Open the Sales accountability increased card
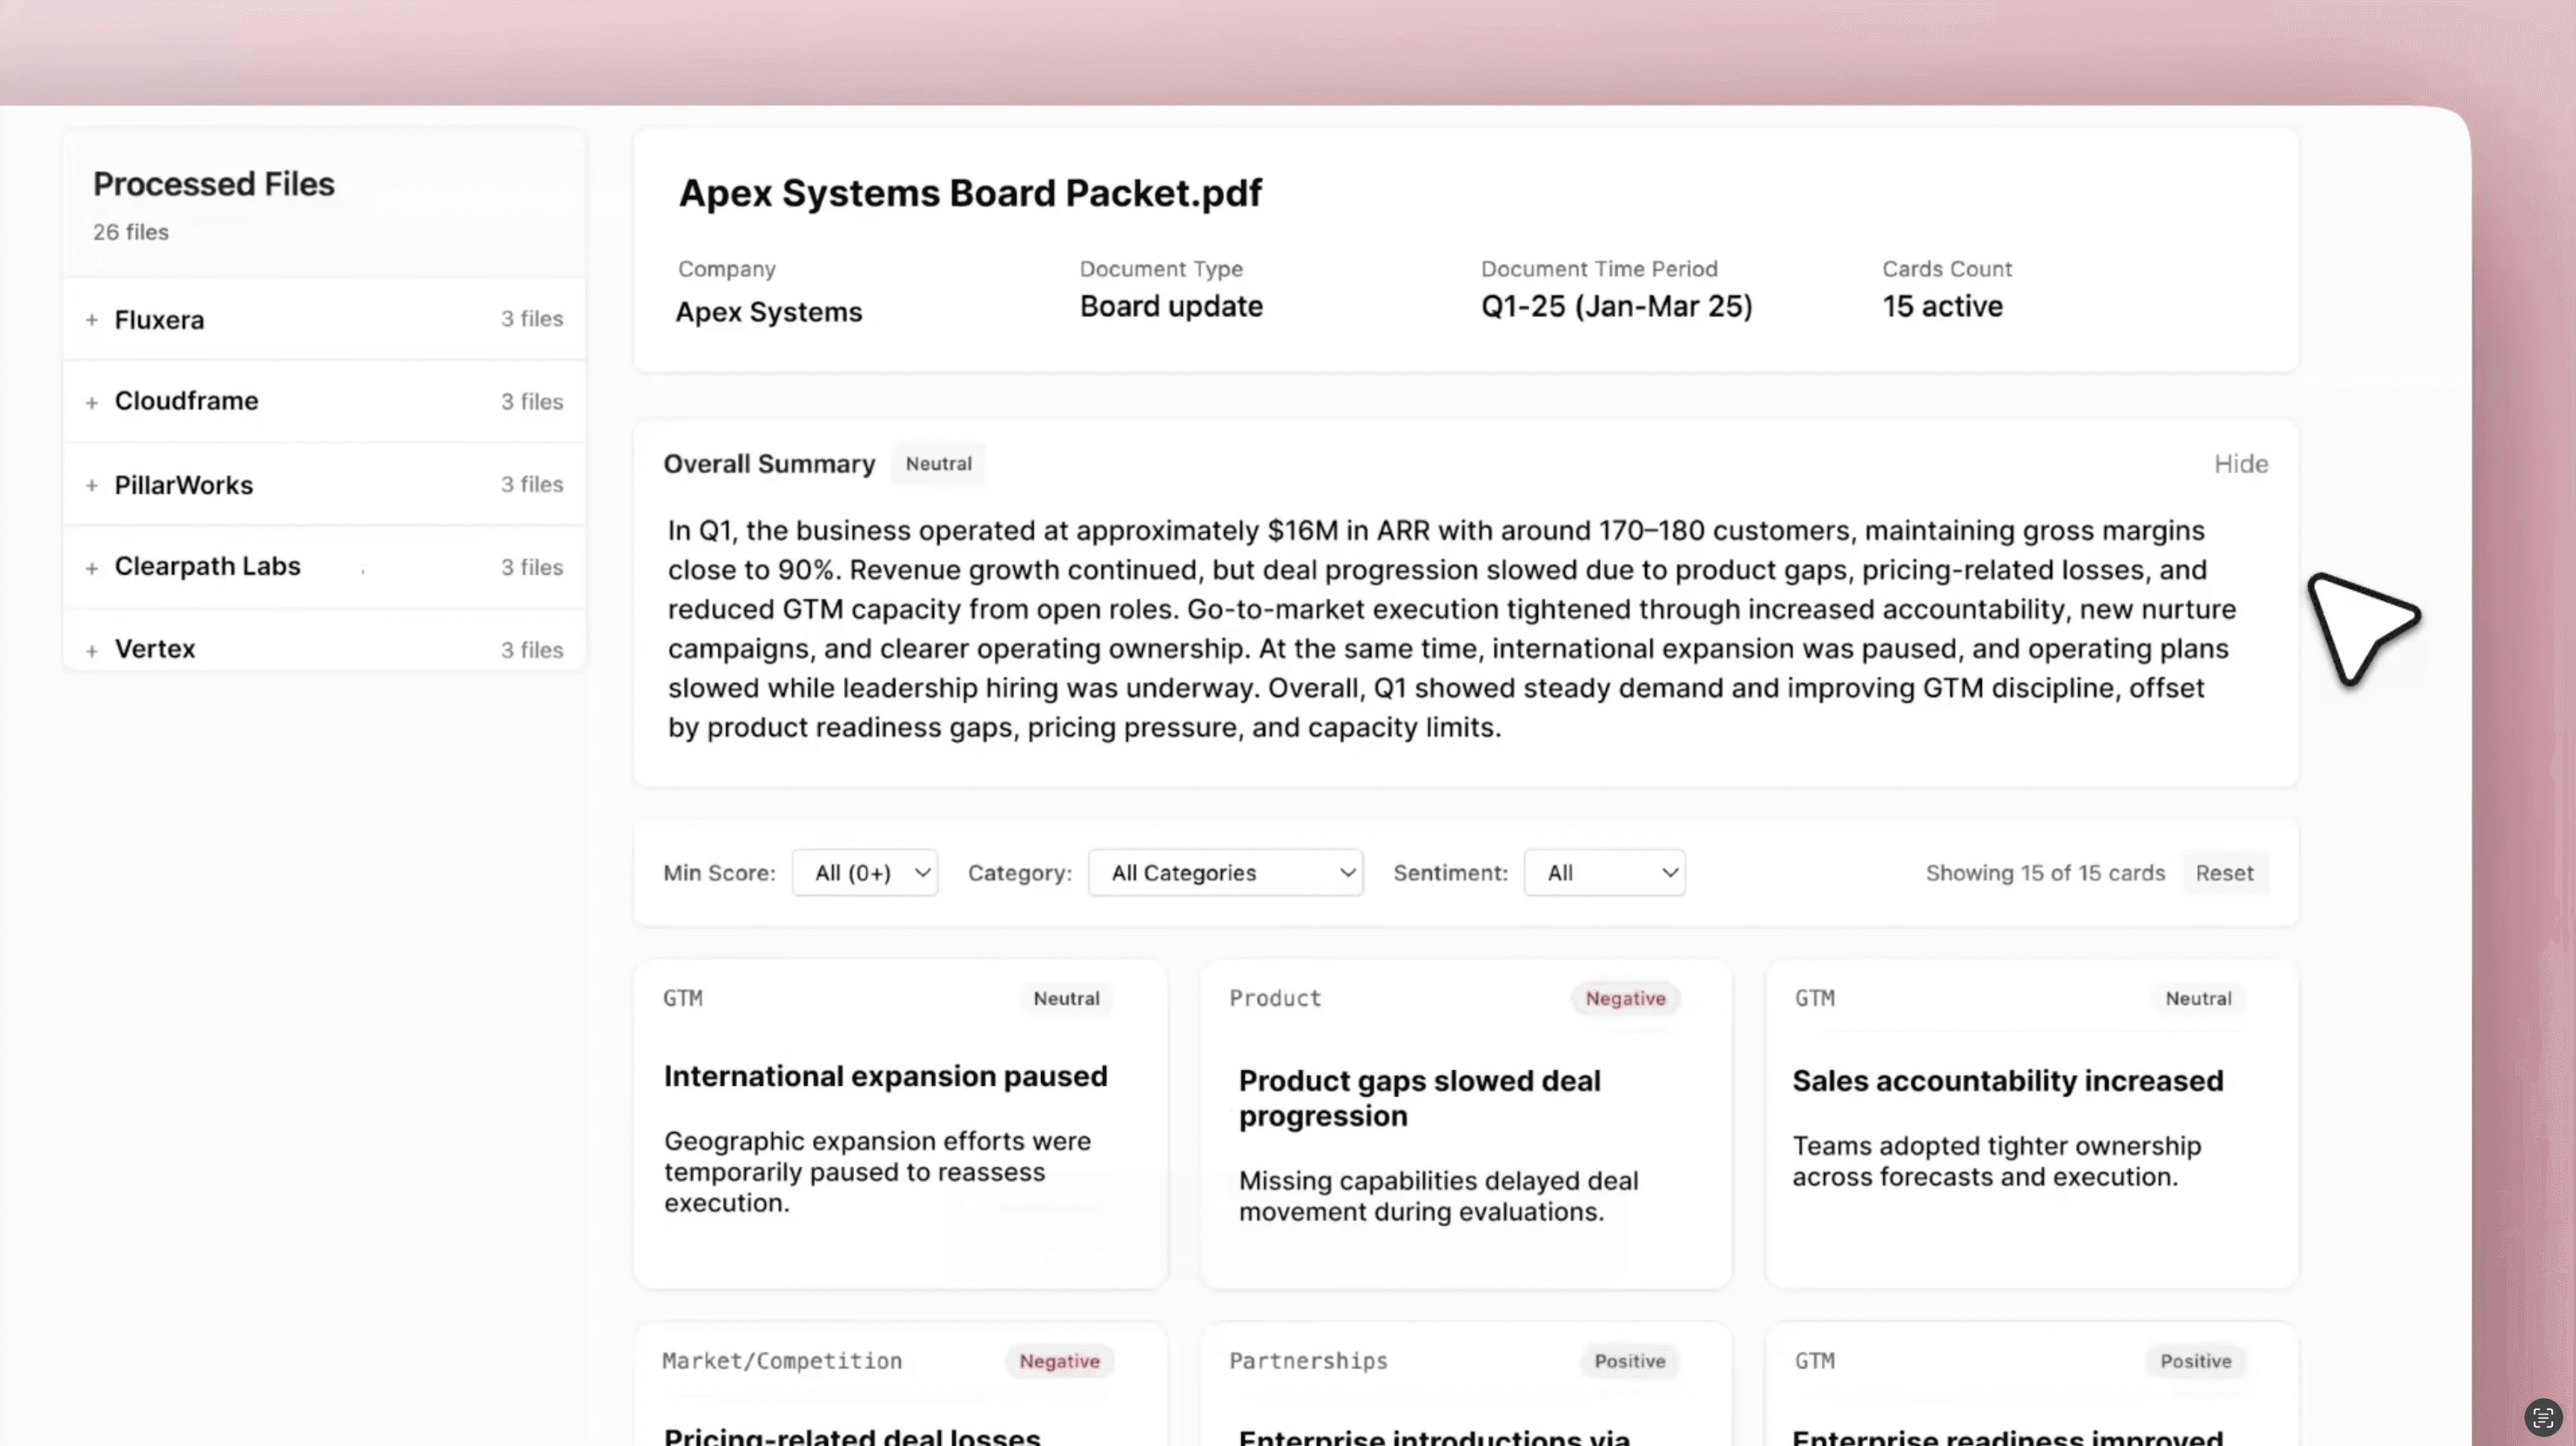Viewport: 2576px width, 1446px height. pyautogui.click(x=2007, y=1081)
